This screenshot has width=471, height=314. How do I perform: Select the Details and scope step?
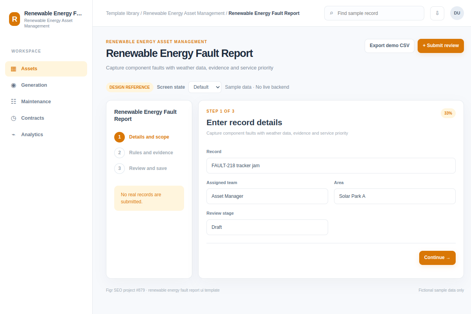(149, 137)
